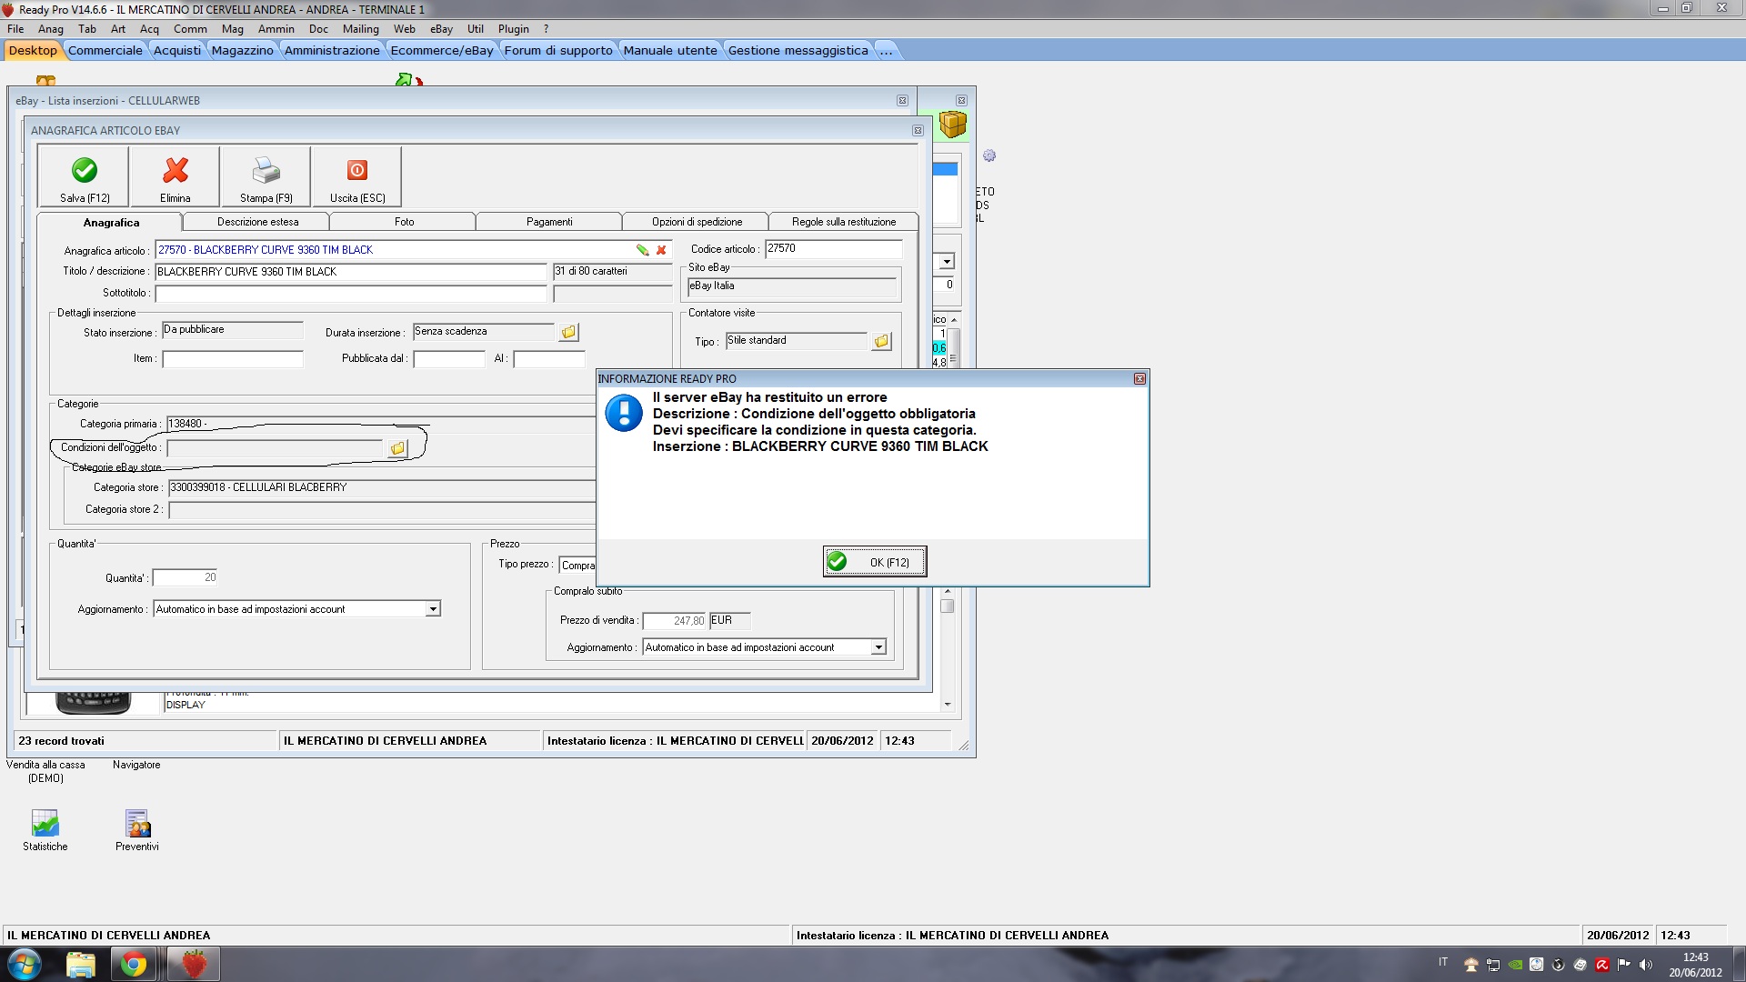Click the green pencil edit icon in Anagrafica articolo
This screenshot has height=982, width=1746.
(x=642, y=250)
